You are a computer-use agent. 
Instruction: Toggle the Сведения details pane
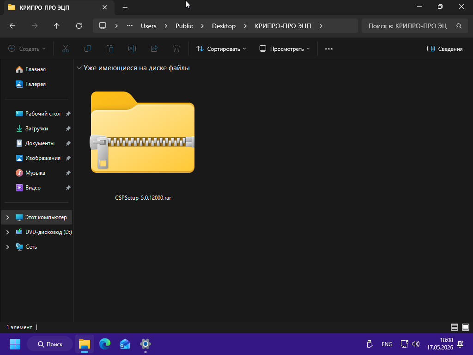pos(445,49)
